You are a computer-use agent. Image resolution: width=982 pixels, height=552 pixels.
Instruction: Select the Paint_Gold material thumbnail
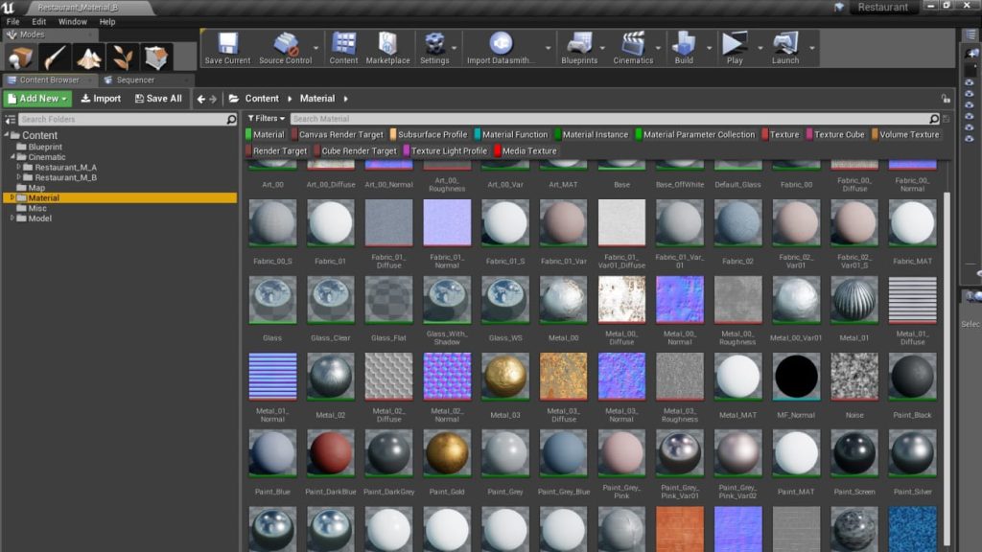pos(447,452)
